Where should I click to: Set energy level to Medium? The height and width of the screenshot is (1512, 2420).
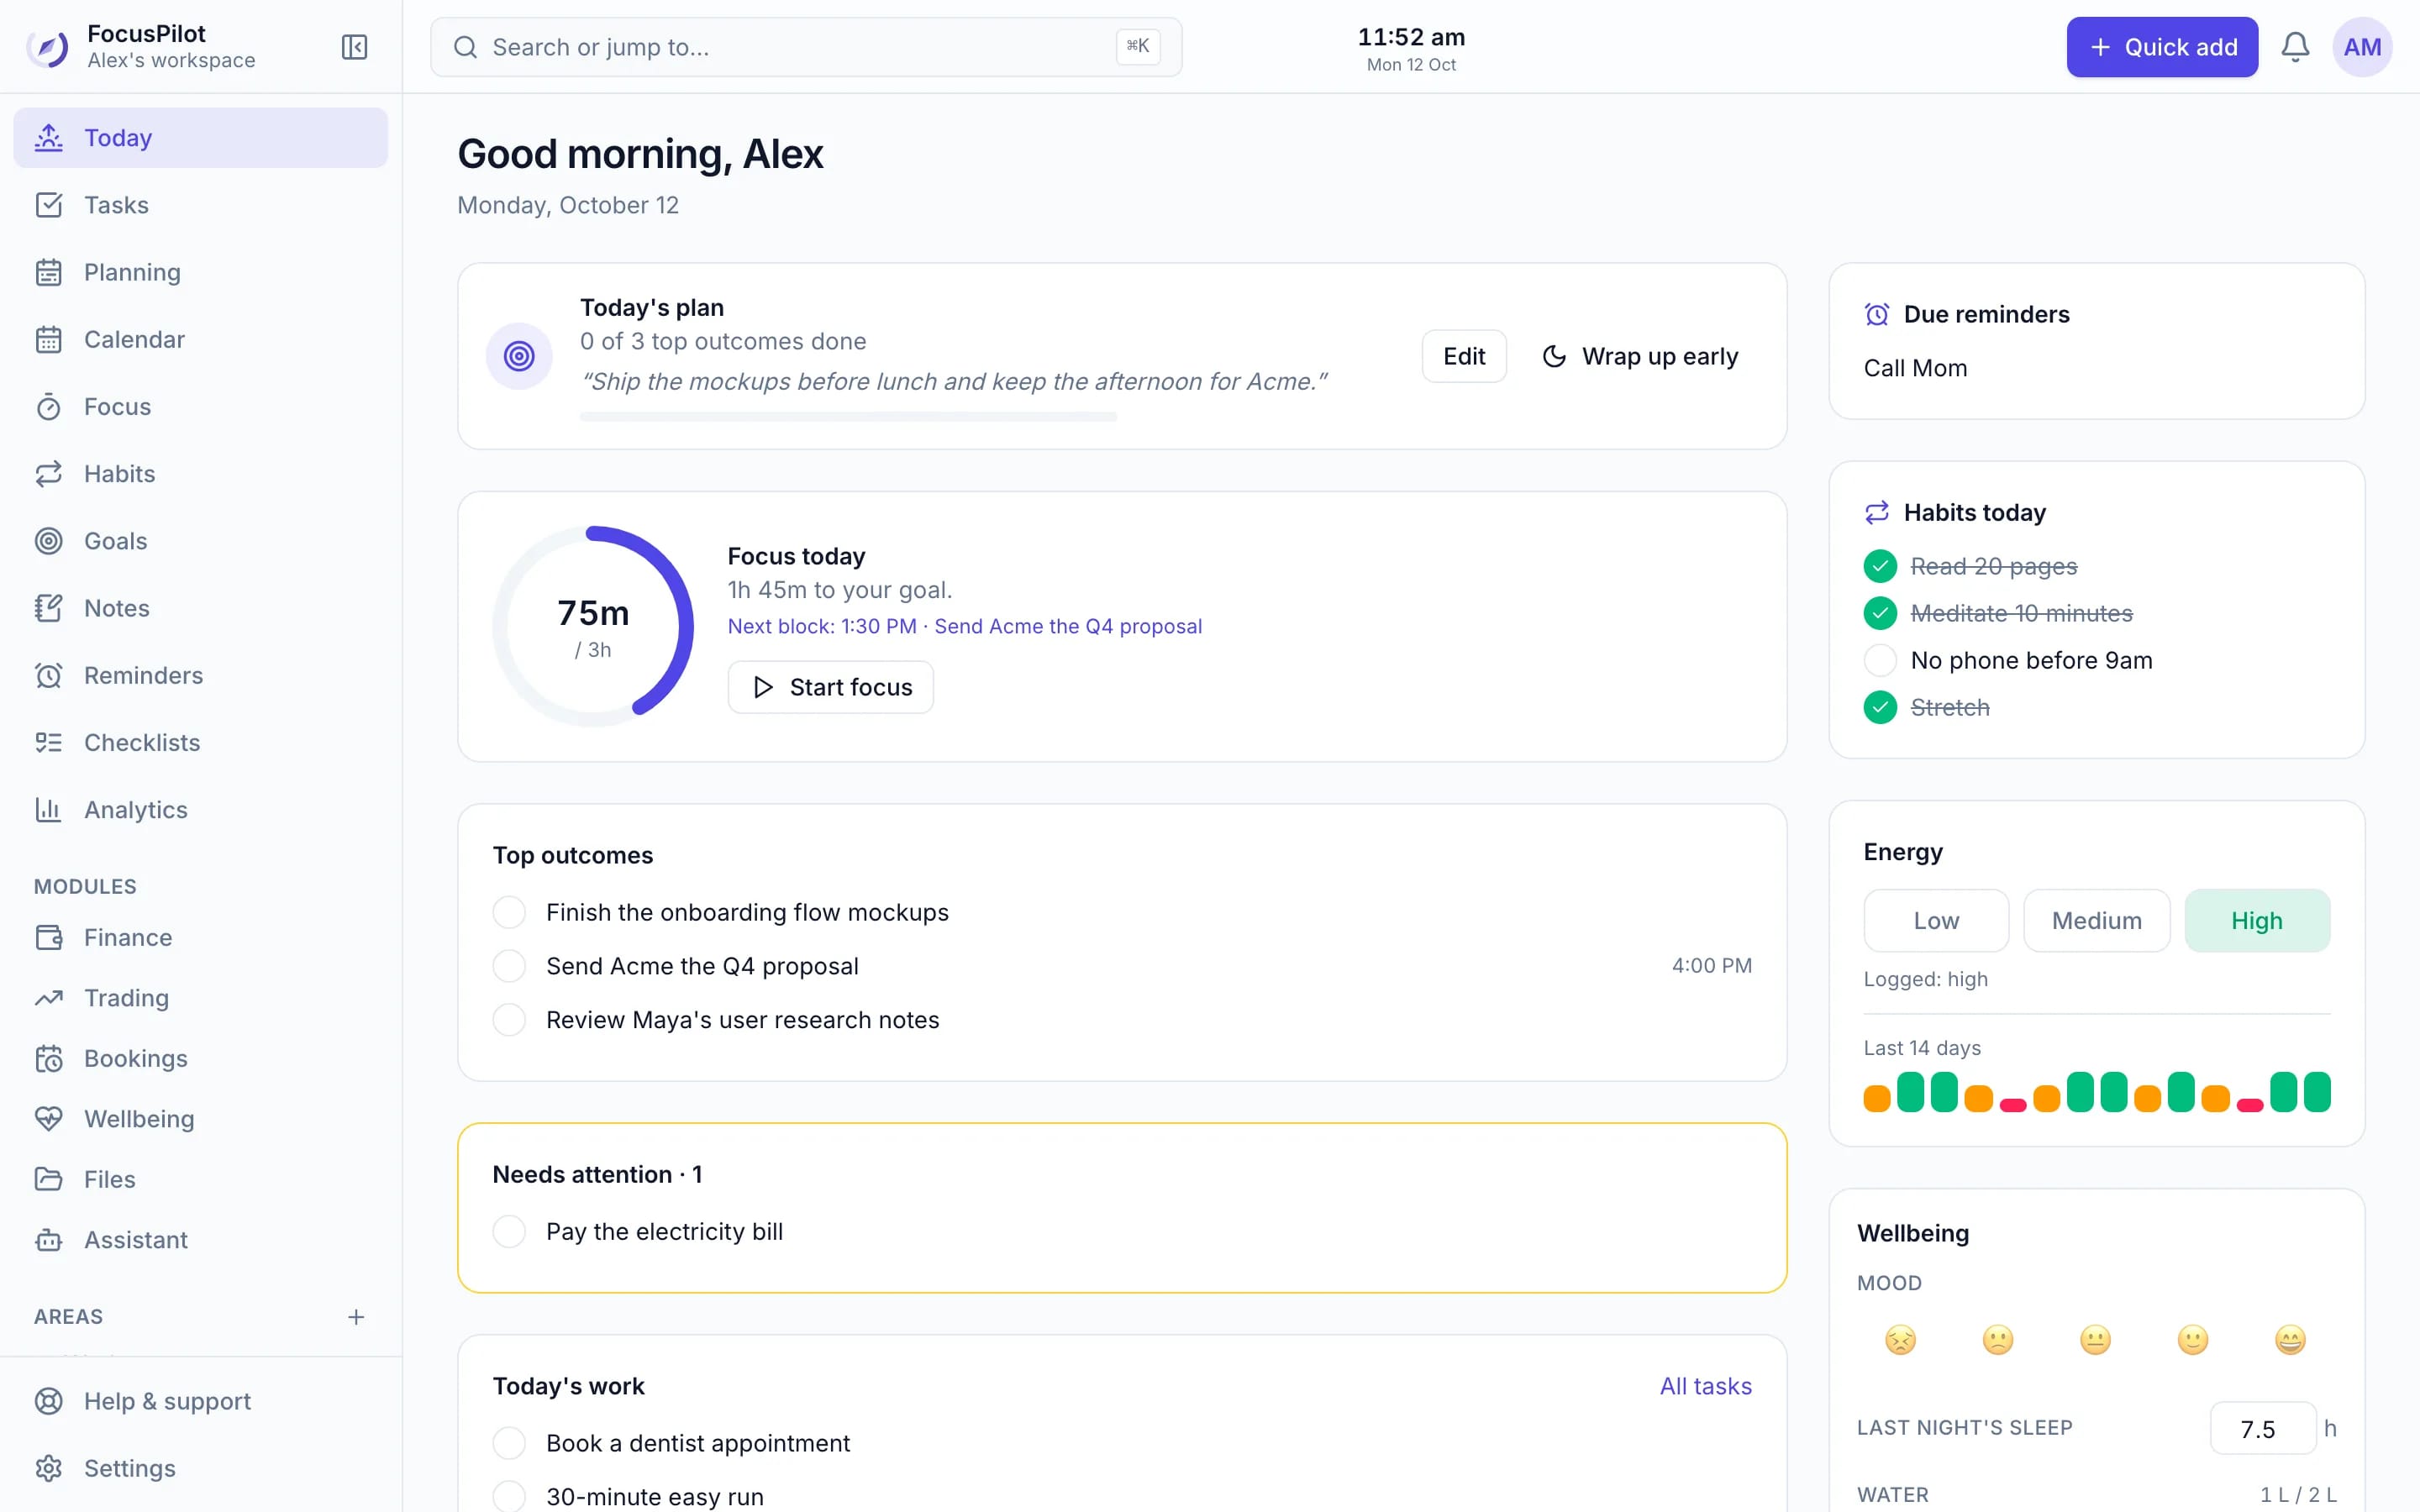tap(2097, 921)
